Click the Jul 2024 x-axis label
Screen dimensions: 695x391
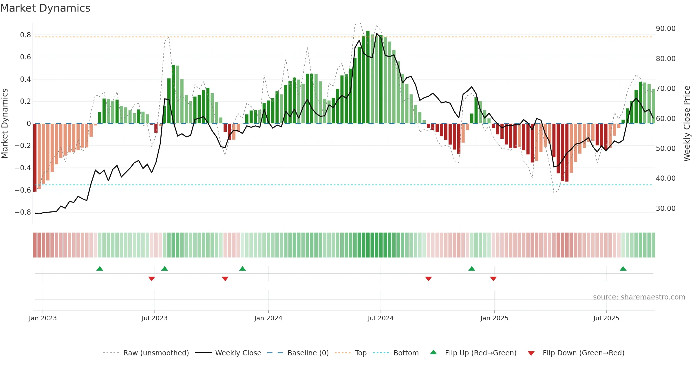pos(381,318)
